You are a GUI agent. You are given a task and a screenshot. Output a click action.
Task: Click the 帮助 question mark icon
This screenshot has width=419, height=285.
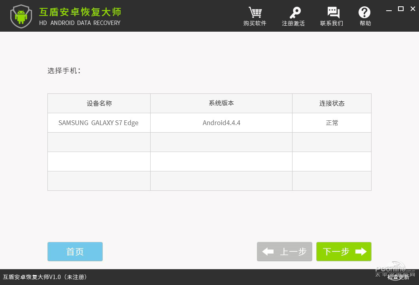point(364,12)
